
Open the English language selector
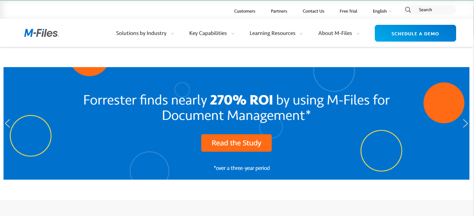coord(381,11)
